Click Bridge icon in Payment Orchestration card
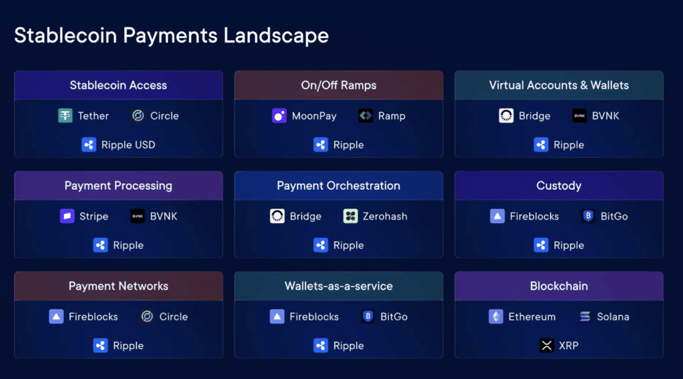This screenshot has height=379, width=683. [277, 216]
